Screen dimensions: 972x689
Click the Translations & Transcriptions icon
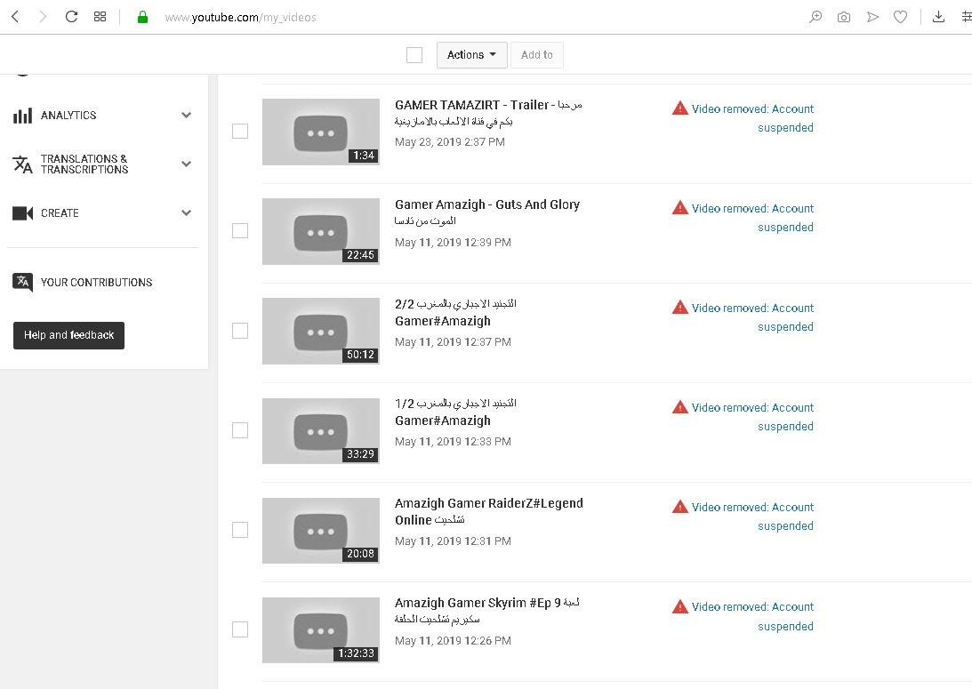22,164
